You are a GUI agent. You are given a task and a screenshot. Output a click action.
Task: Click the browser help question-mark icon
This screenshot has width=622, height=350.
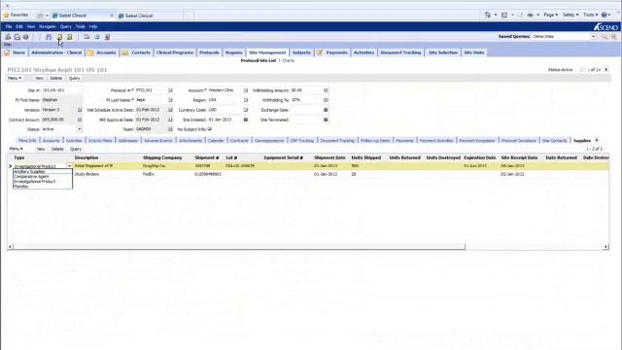click(605, 15)
